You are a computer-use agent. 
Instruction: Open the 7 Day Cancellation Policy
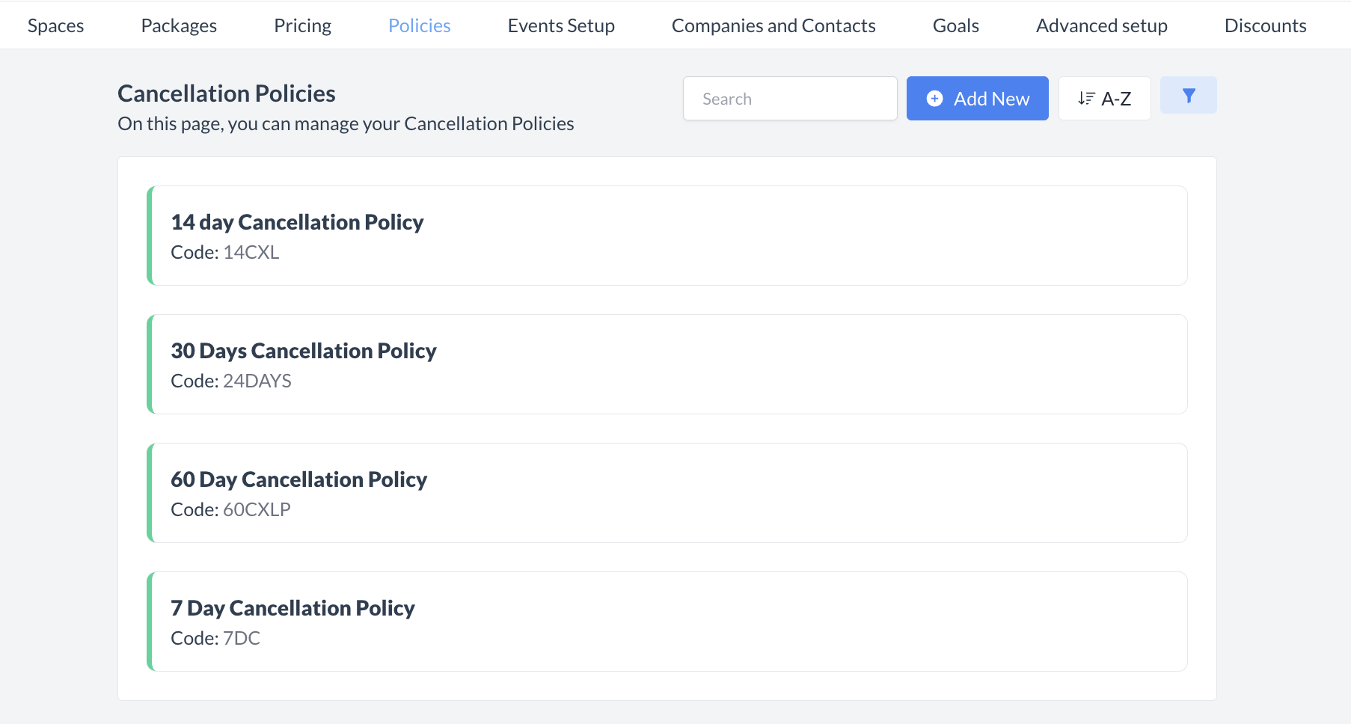point(292,608)
